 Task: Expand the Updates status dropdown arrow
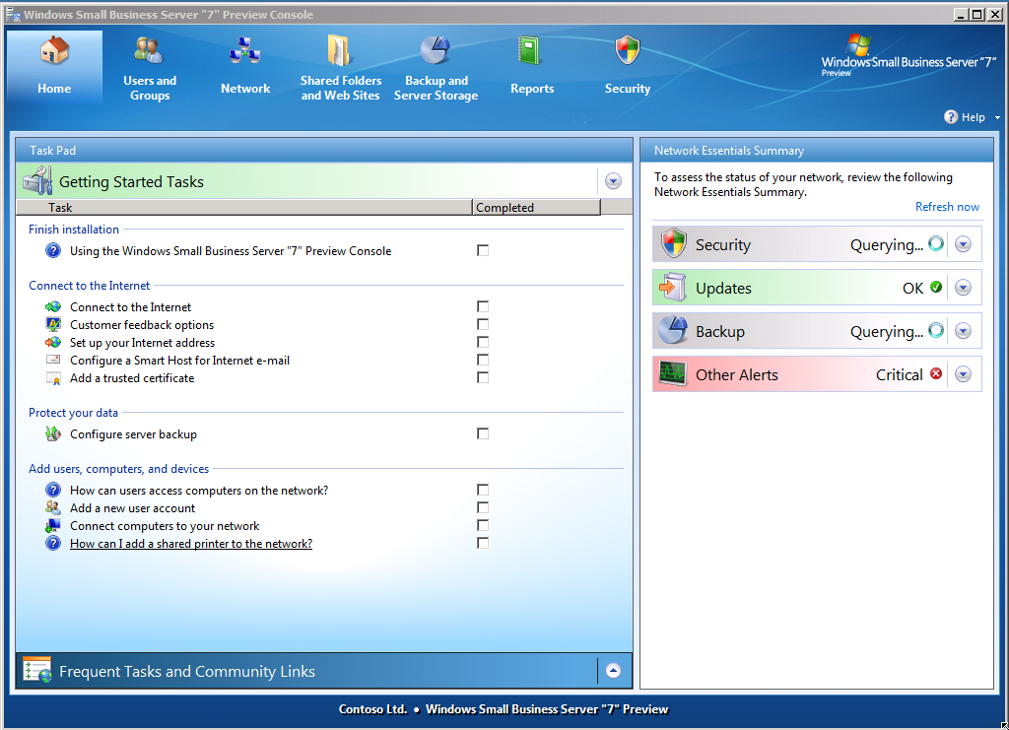(x=964, y=288)
